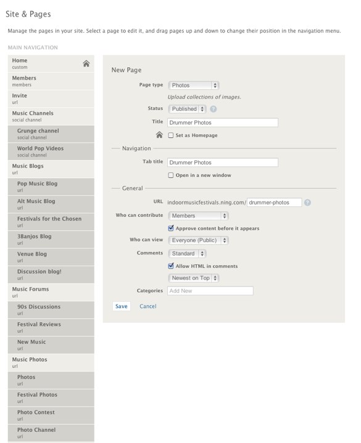Click house icon beside Set as Homepage
This screenshot has width=361, height=443.
pyautogui.click(x=159, y=135)
